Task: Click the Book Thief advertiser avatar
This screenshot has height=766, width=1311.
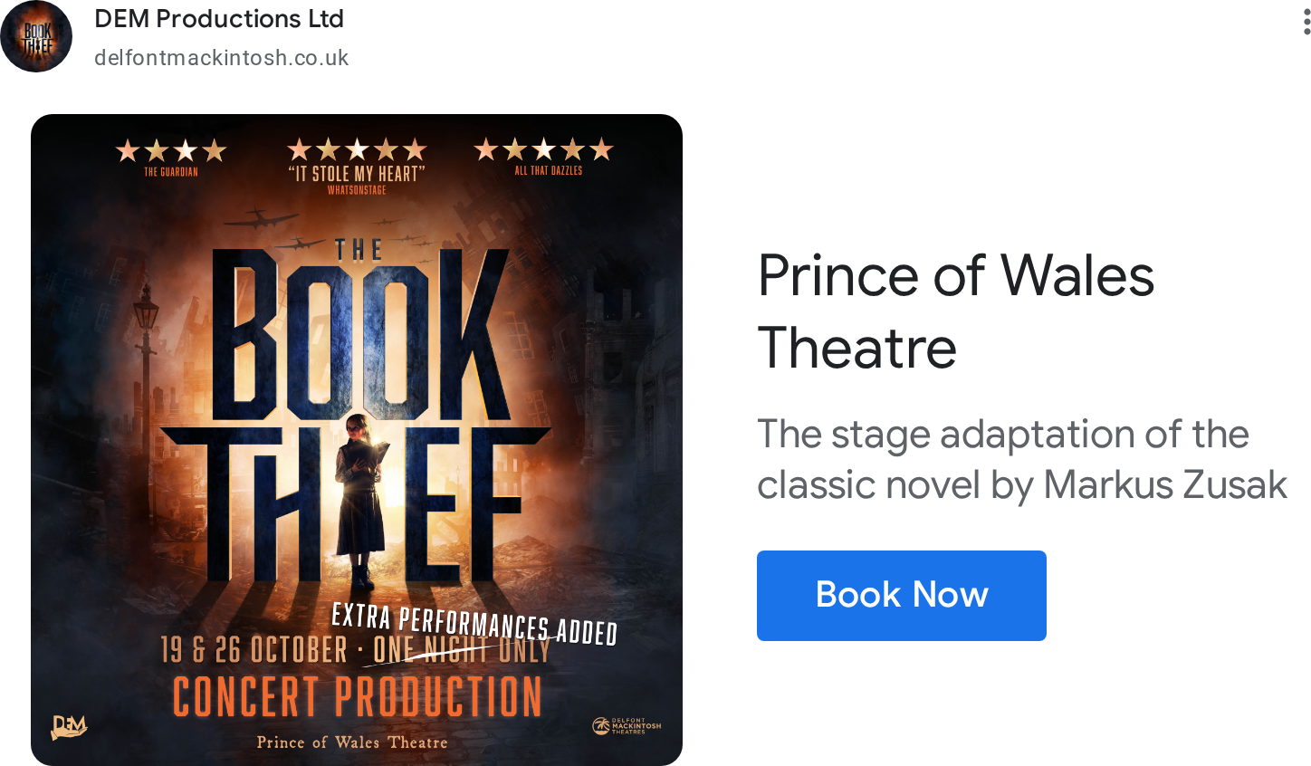Action: pyautogui.click(x=36, y=36)
